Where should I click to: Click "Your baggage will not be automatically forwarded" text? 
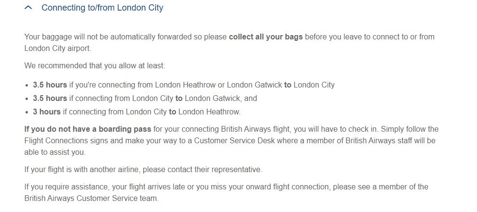108,37
